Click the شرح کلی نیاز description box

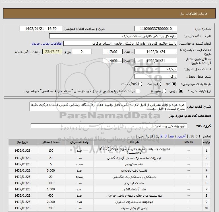coord(108,107)
